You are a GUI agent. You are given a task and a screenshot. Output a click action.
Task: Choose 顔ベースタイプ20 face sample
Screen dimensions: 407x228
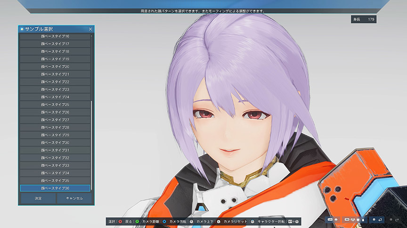coord(55,67)
